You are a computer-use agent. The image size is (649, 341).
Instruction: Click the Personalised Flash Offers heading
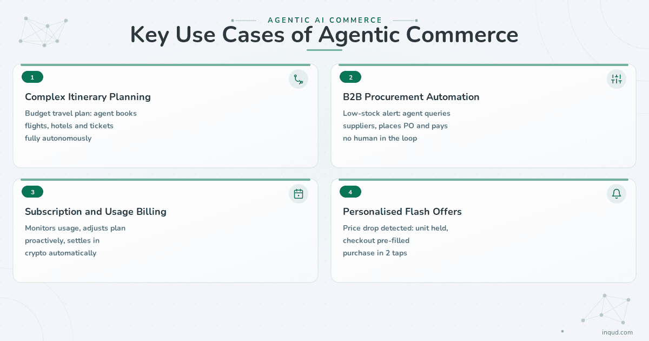[x=402, y=212]
